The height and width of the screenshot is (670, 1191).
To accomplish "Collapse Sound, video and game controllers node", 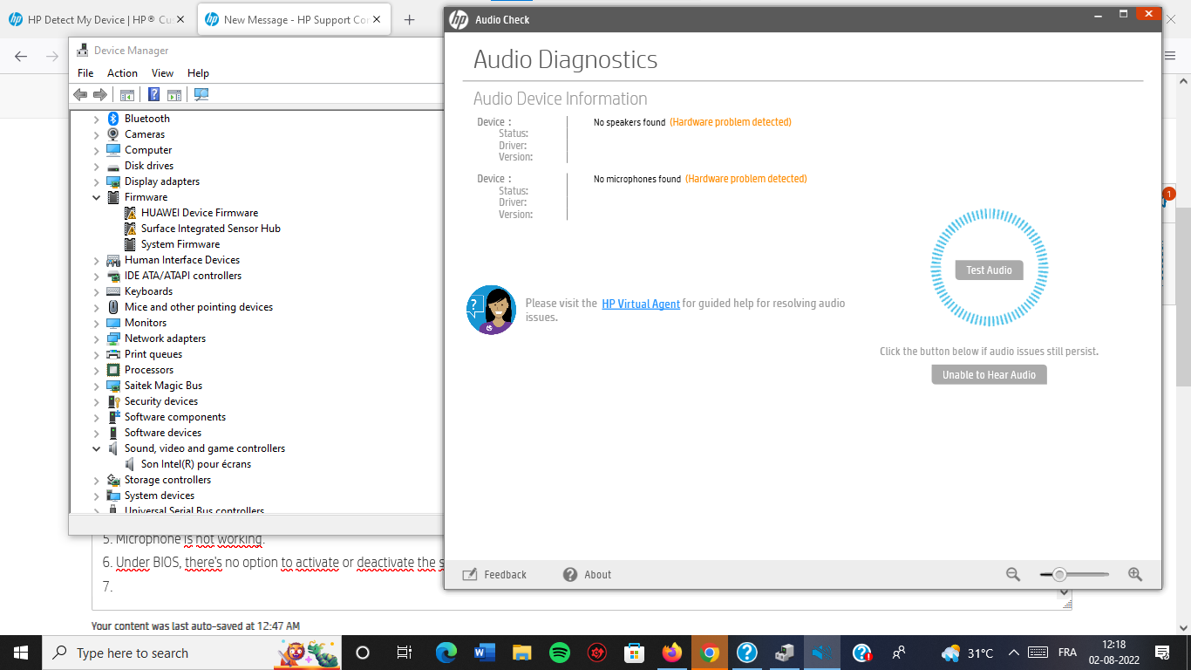I will 97,448.
